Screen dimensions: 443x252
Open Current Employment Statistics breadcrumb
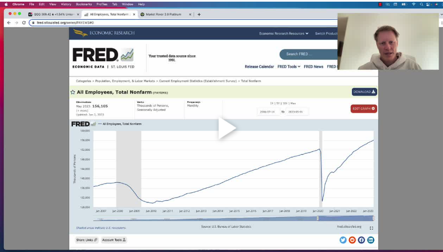[198, 81]
